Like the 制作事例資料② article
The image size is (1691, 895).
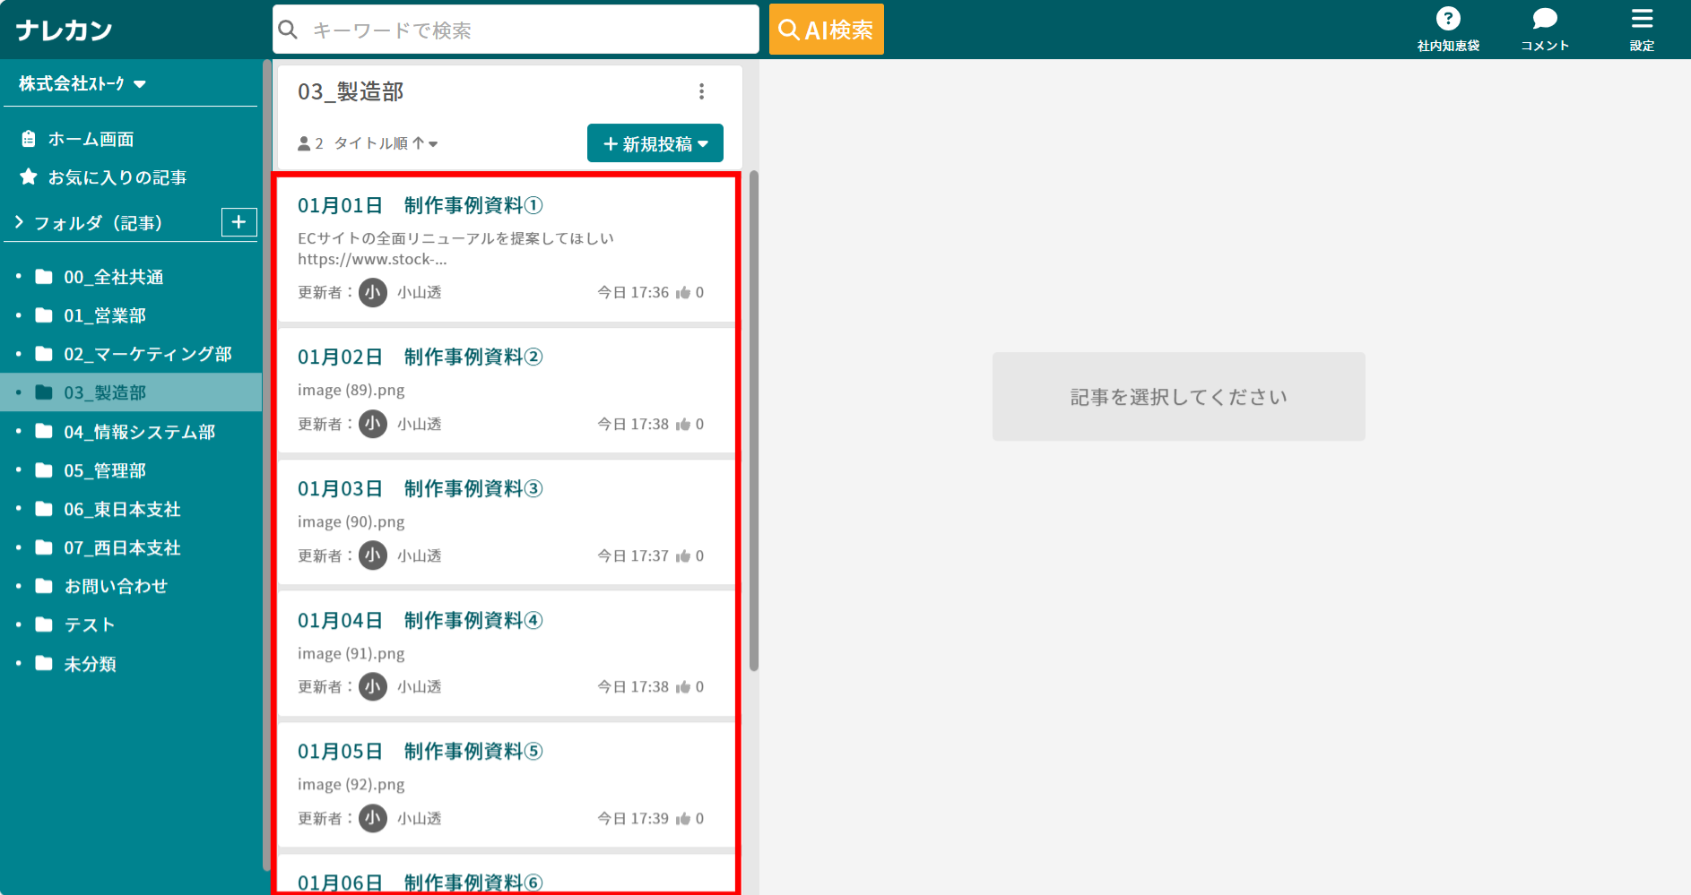[x=684, y=424]
